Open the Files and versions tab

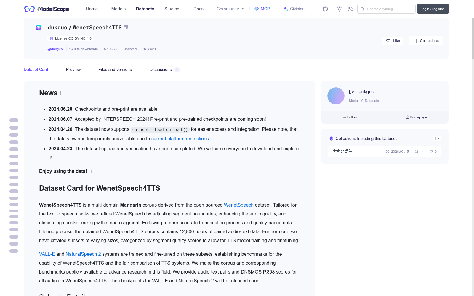coord(115,70)
